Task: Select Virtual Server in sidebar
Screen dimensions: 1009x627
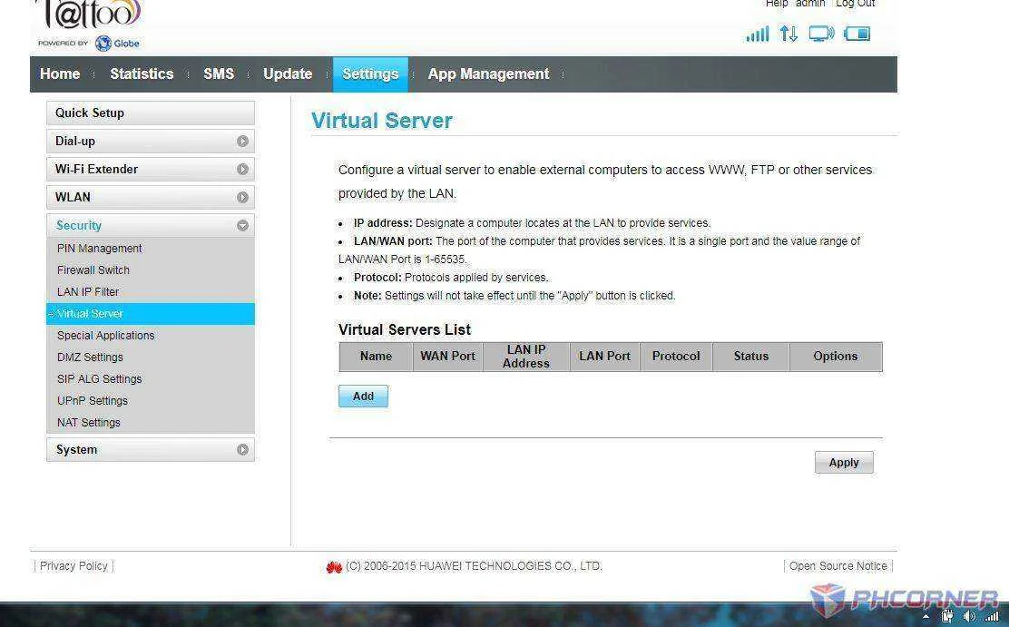Action: point(151,314)
